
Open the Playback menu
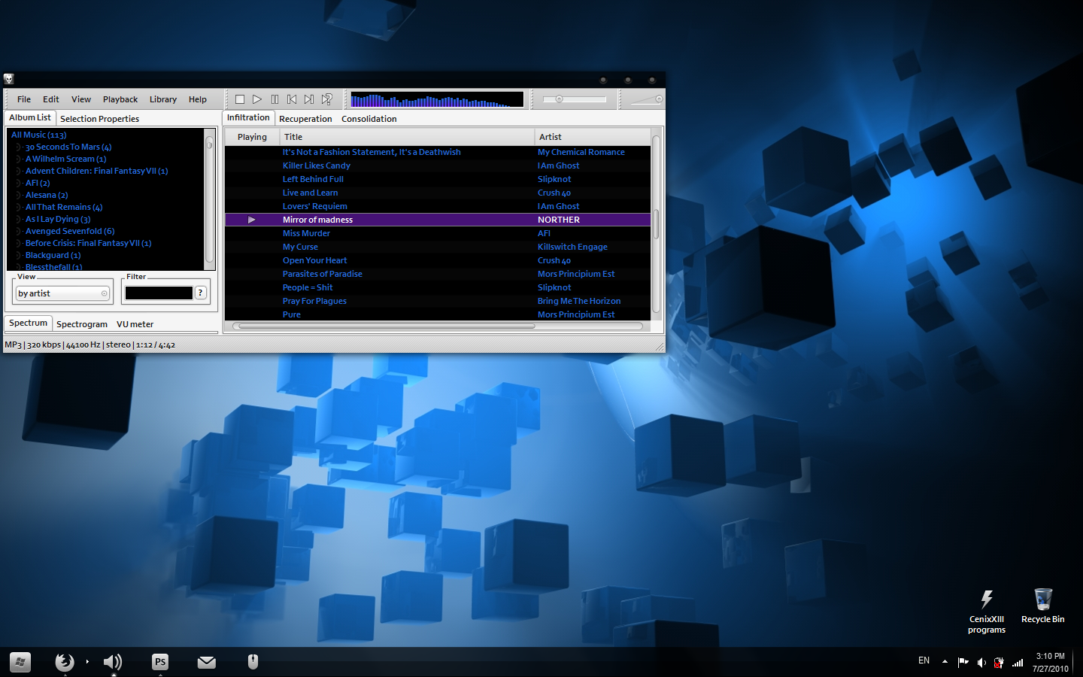pyautogui.click(x=120, y=99)
